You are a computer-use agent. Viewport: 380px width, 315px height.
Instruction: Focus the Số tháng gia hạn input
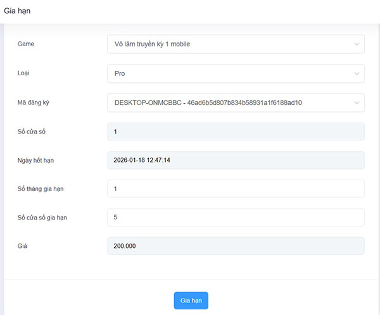pos(236,188)
